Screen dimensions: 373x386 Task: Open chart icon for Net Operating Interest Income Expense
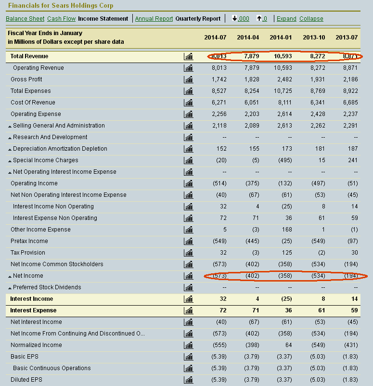189,172
